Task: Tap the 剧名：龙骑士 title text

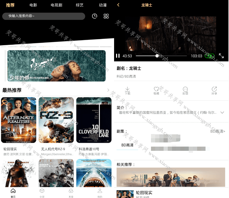Action: 129,68
